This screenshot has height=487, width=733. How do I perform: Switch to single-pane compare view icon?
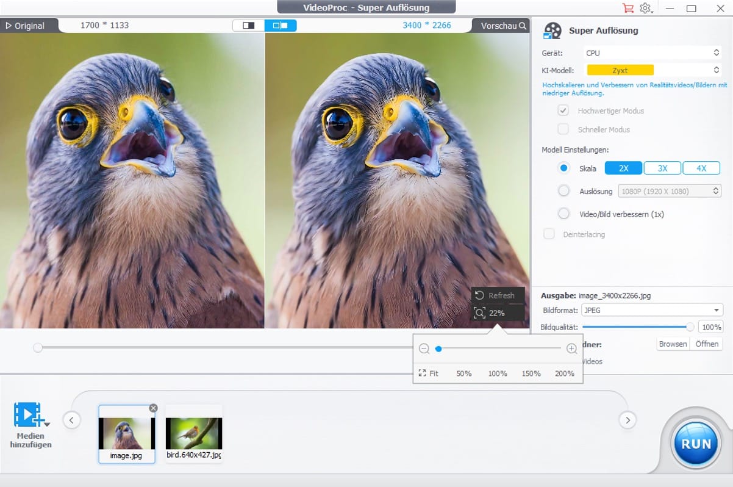[249, 26]
